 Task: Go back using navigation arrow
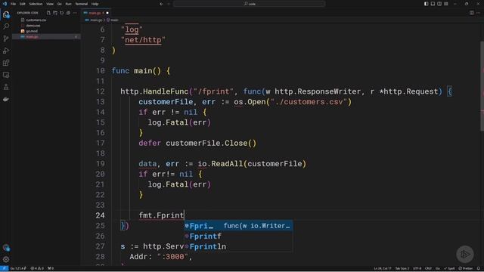(x=161, y=4)
